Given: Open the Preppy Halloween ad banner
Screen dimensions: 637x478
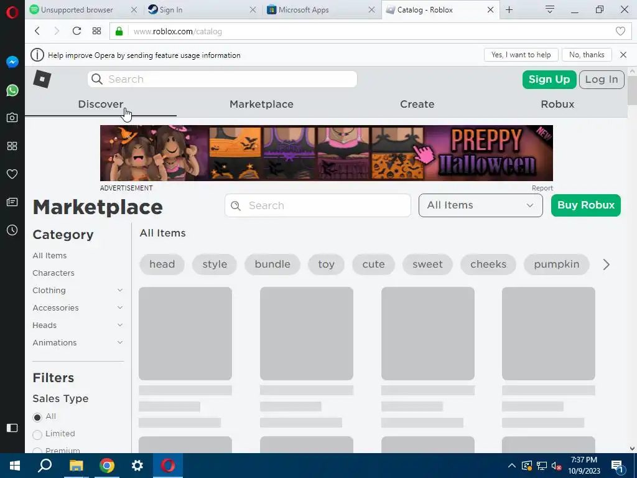Looking at the screenshot, I should (326, 153).
